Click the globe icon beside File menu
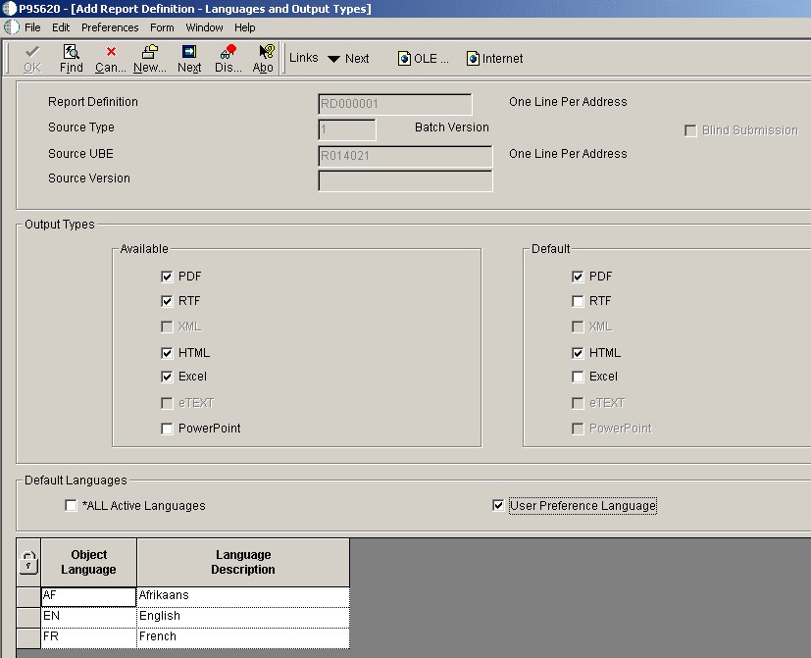 12,27
